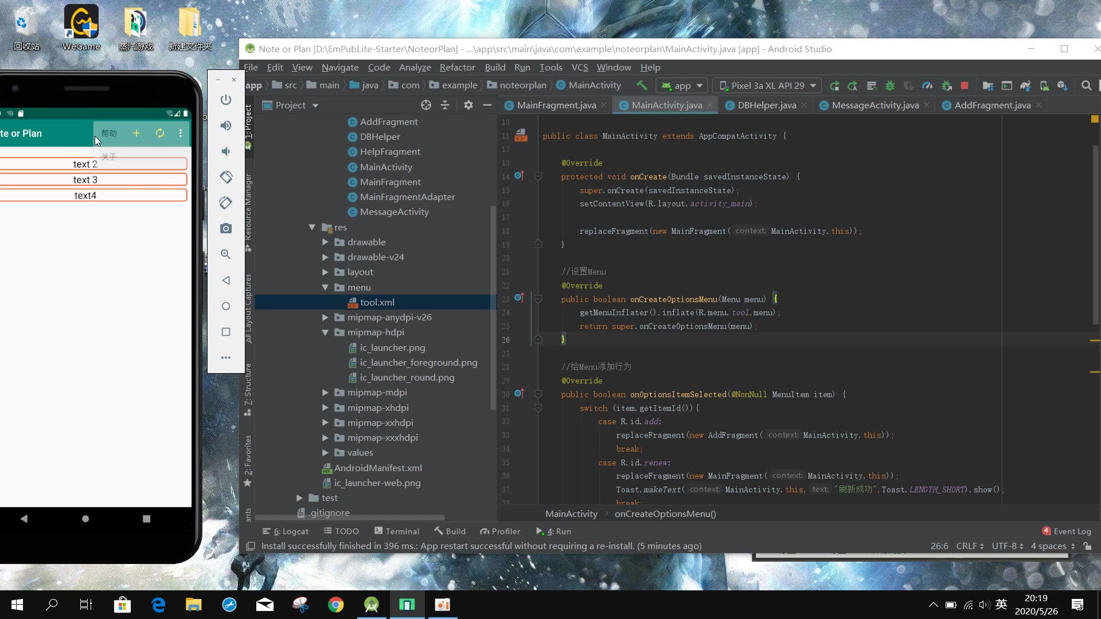Open the Profile app speedometer icon
This screenshot has width=1101, height=619.
(x=927, y=85)
